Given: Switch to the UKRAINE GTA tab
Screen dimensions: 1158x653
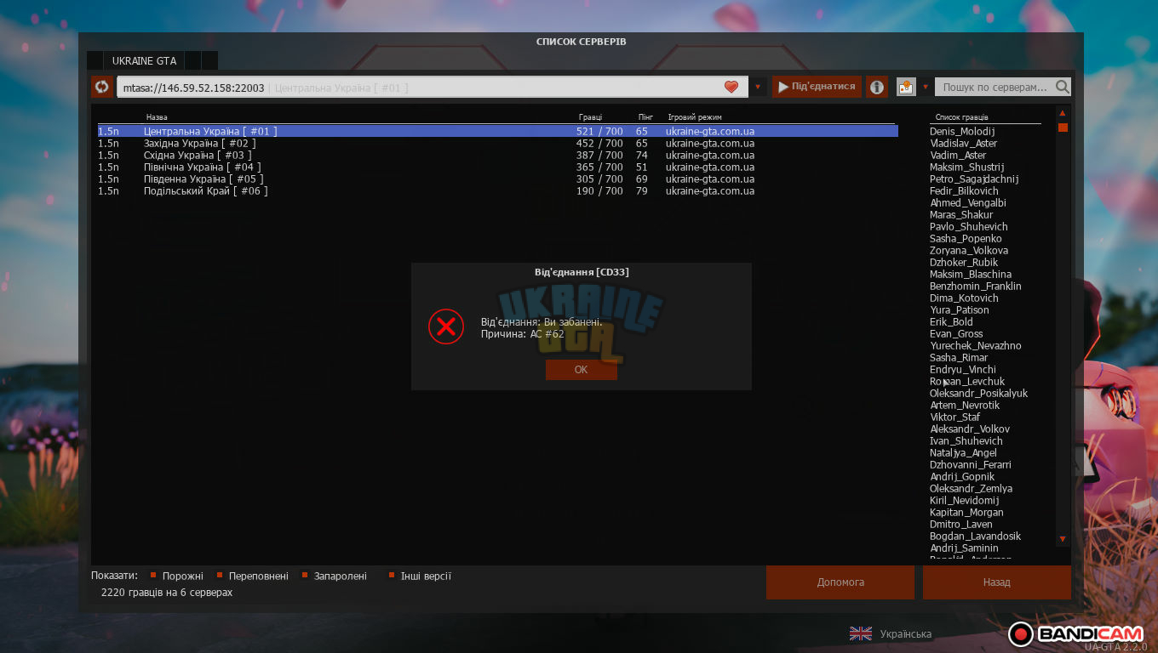Looking at the screenshot, I should click(144, 61).
